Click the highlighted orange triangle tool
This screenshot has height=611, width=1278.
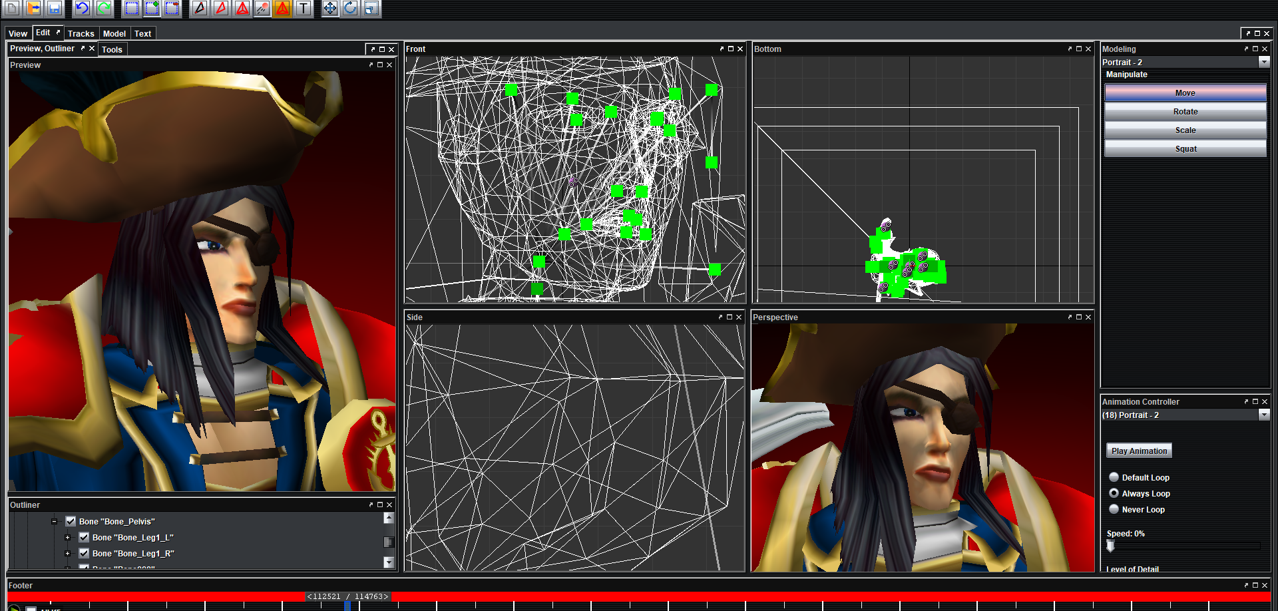[283, 8]
